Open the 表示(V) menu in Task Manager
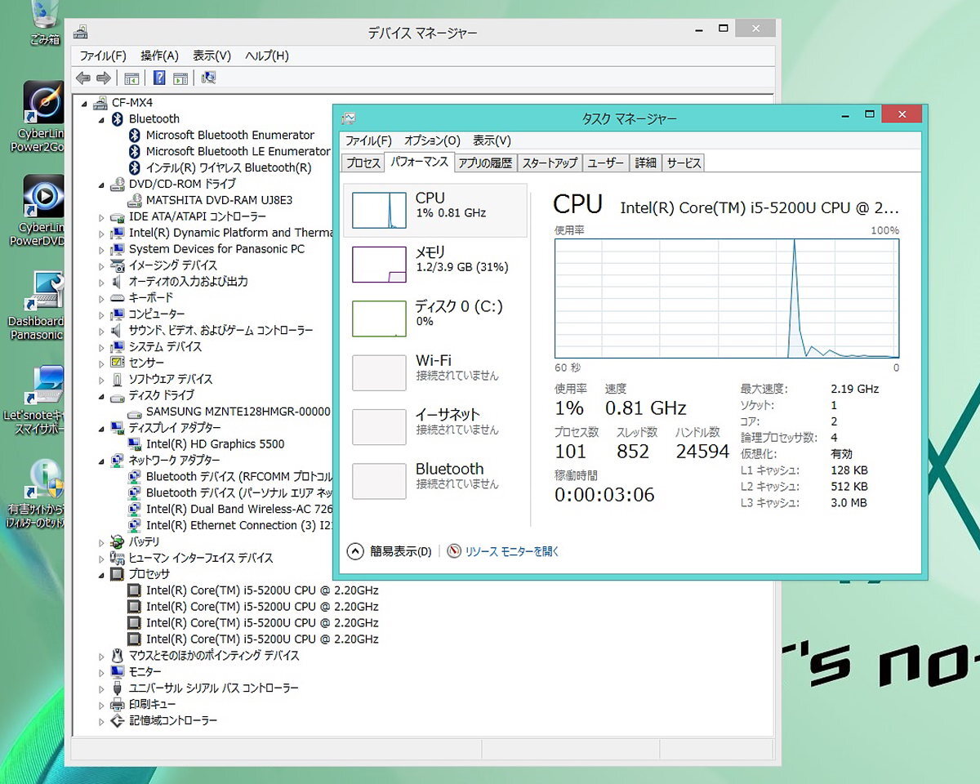The image size is (980, 784). tap(492, 141)
